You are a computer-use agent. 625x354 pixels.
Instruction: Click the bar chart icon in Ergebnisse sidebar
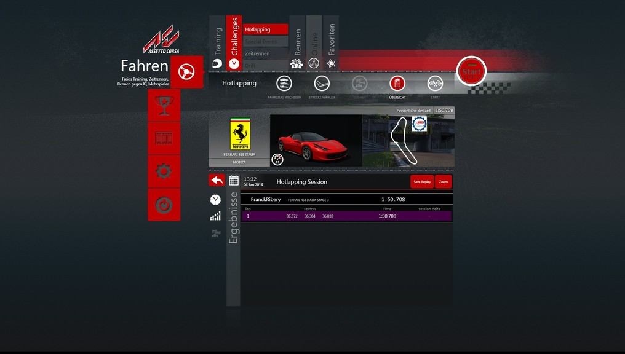pos(215,216)
